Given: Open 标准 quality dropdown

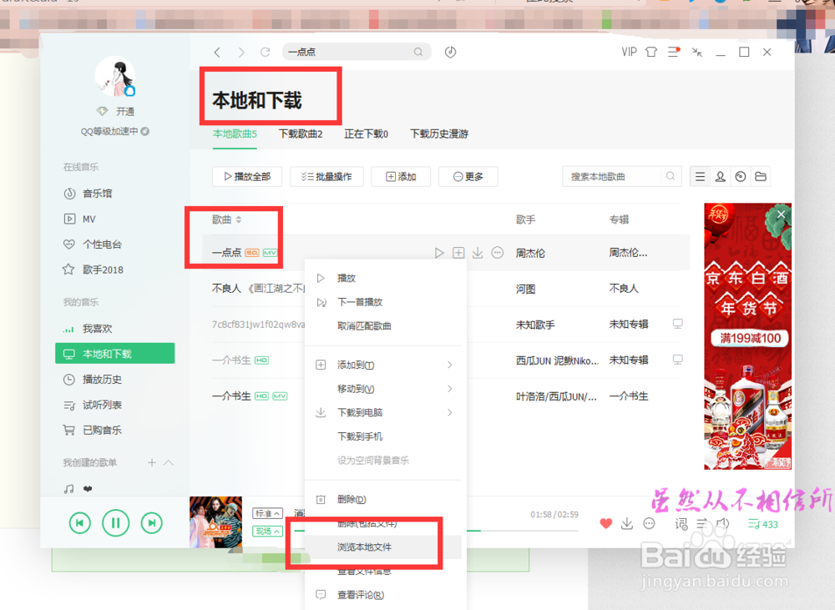Looking at the screenshot, I should [267, 514].
